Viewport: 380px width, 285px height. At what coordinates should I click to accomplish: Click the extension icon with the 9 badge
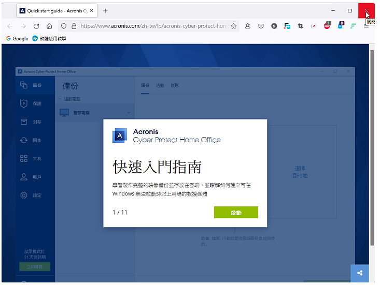(x=274, y=26)
